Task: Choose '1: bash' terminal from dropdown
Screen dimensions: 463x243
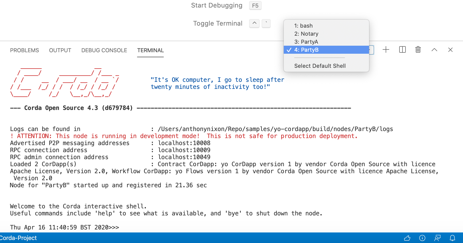Action: click(x=326, y=26)
